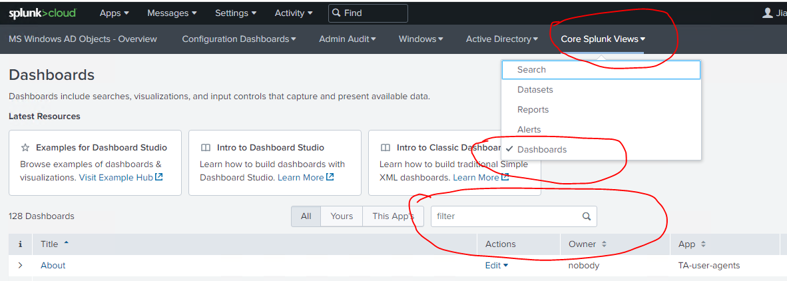Expand the About dashboard row
787x281 pixels.
pos(20,265)
